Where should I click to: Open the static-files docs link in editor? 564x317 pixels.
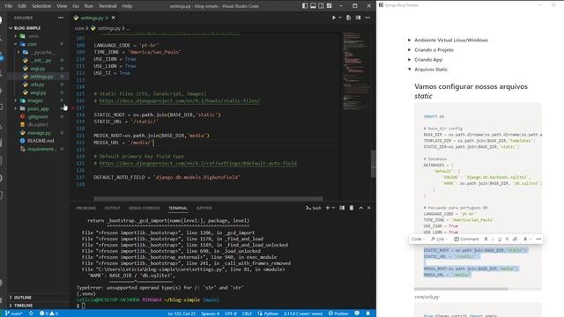click(180, 101)
